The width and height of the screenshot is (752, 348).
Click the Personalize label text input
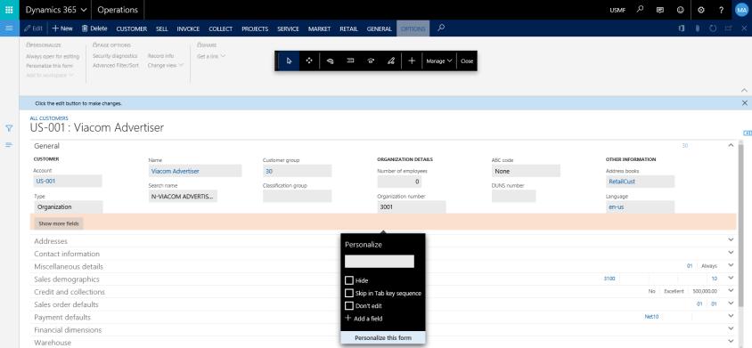[380, 262]
